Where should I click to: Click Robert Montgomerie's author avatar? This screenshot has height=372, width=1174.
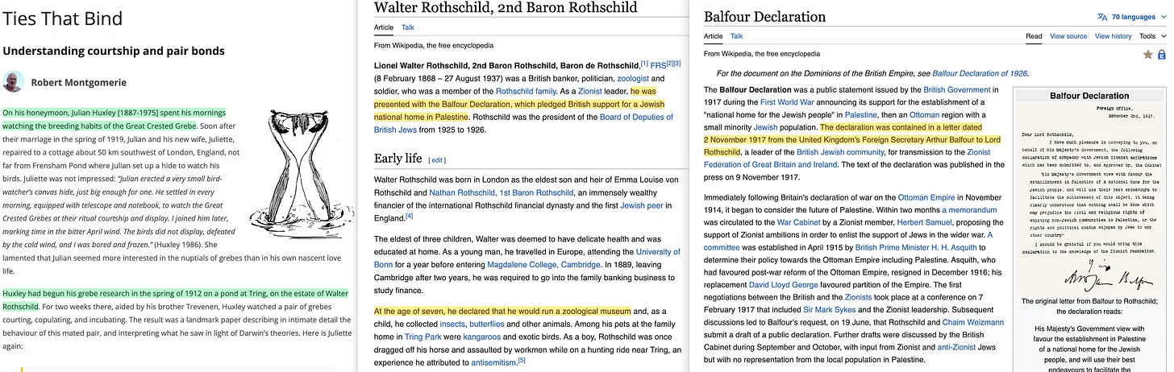14,81
